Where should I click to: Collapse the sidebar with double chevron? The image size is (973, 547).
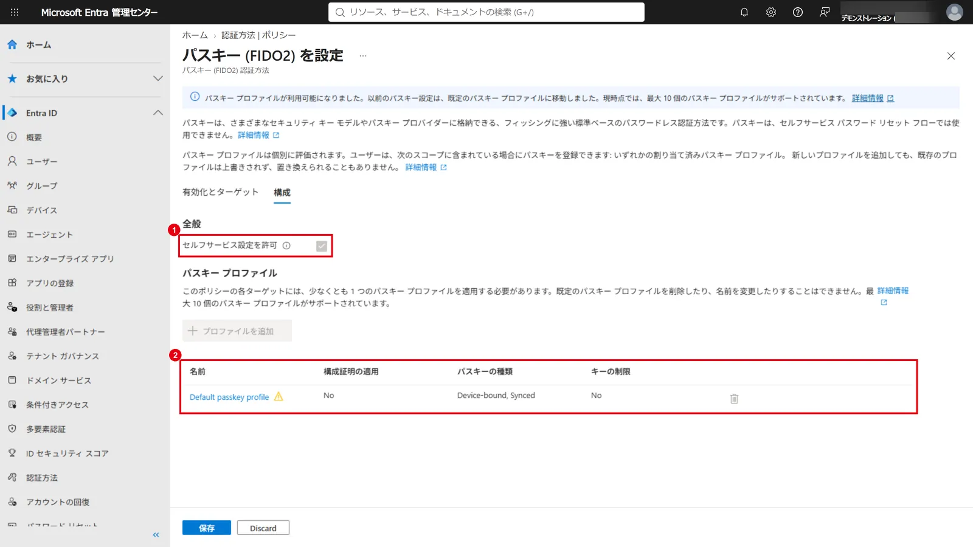(x=156, y=535)
